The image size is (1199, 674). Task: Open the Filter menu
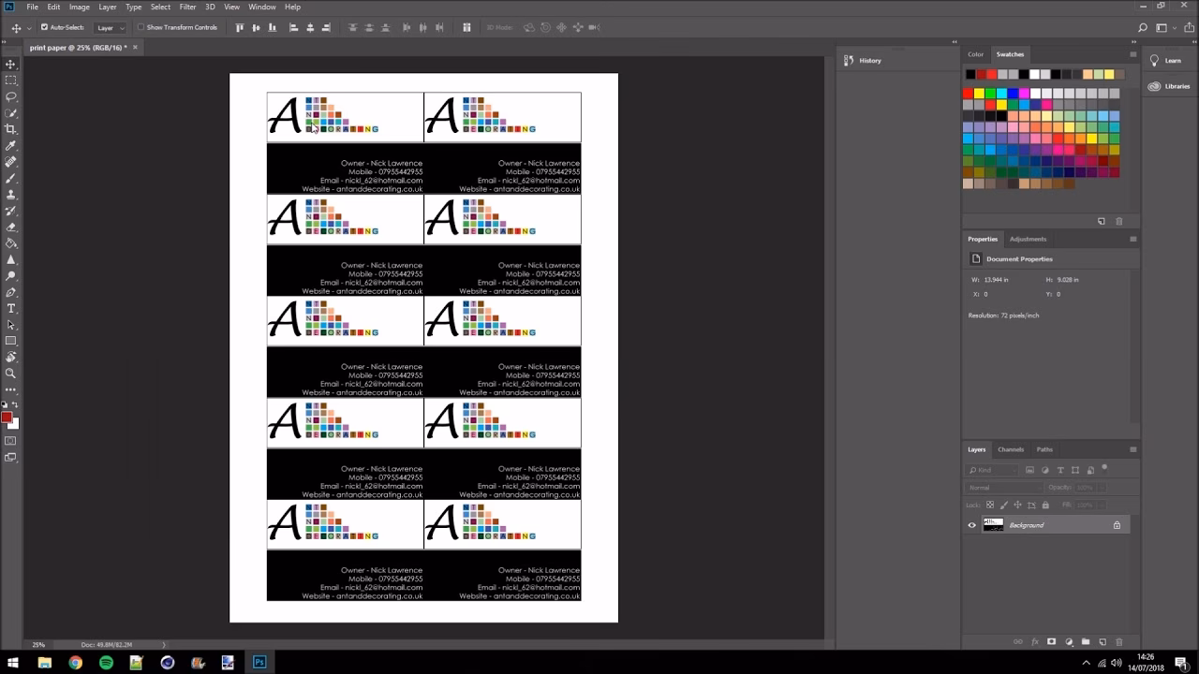[187, 7]
